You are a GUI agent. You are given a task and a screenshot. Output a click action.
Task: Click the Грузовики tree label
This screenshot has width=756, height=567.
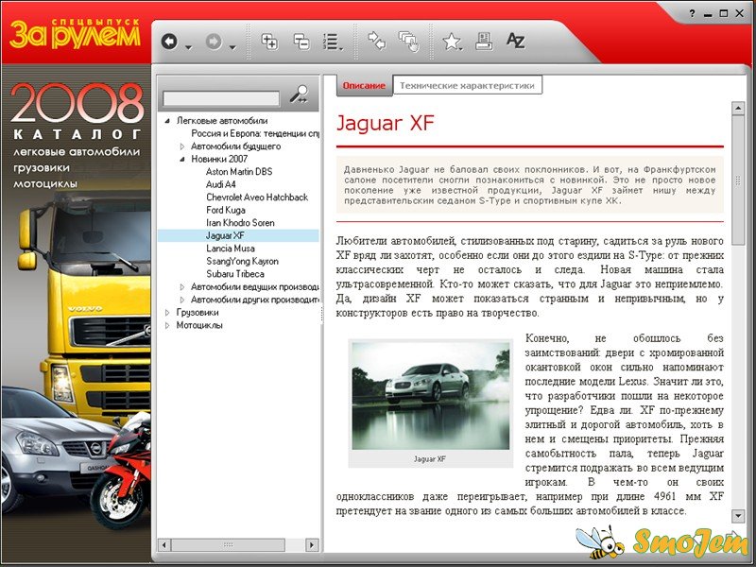point(198,313)
